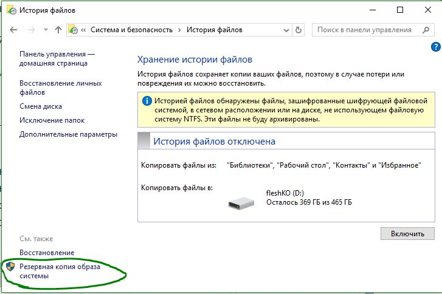
Task: Click the title bar File History icon
Action: [x=12, y=10]
